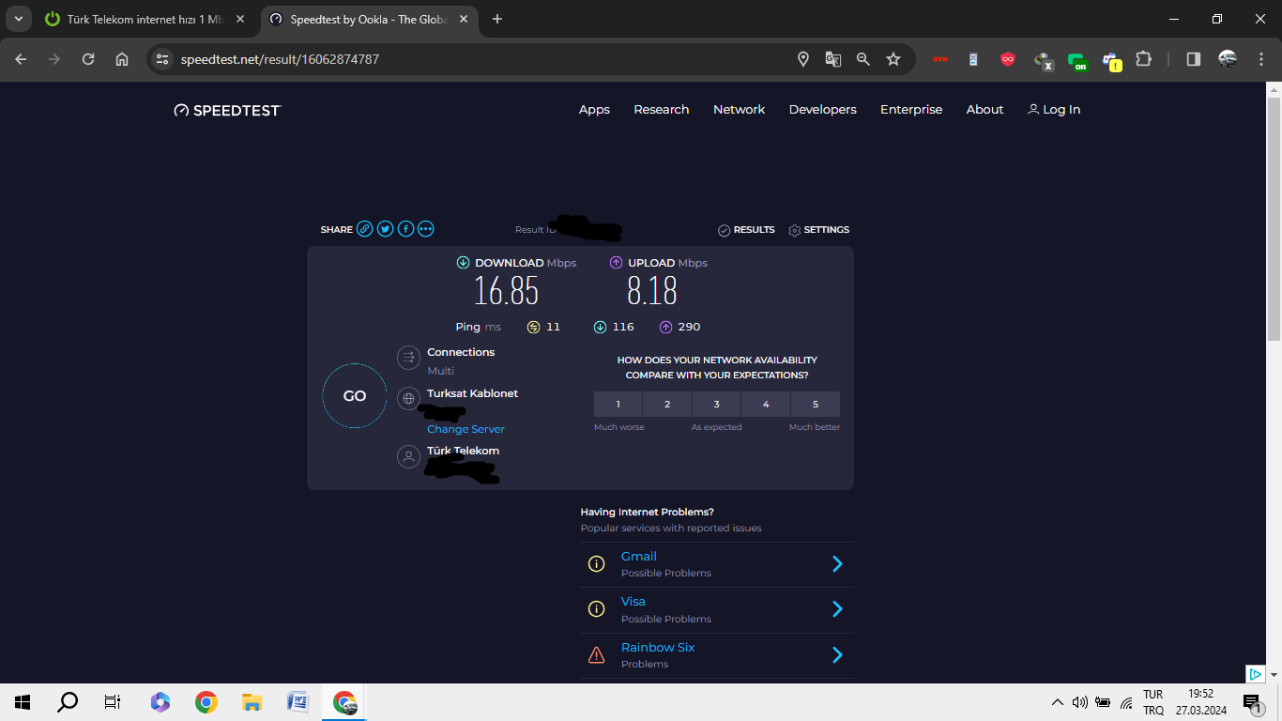Bookmark this page with the star icon
The height and width of the screenshot is (721, 1282).
coord(893,59)
